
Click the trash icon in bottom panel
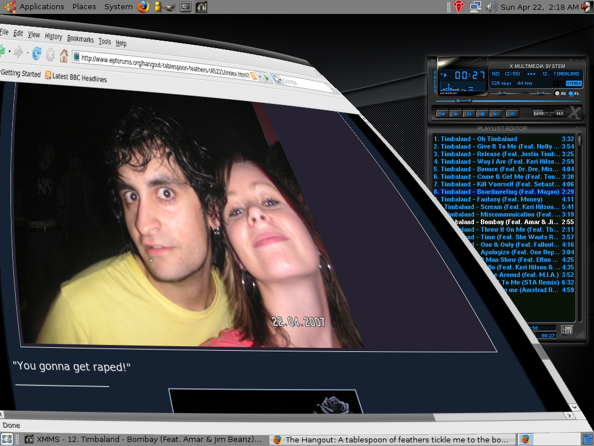[588, 440]
